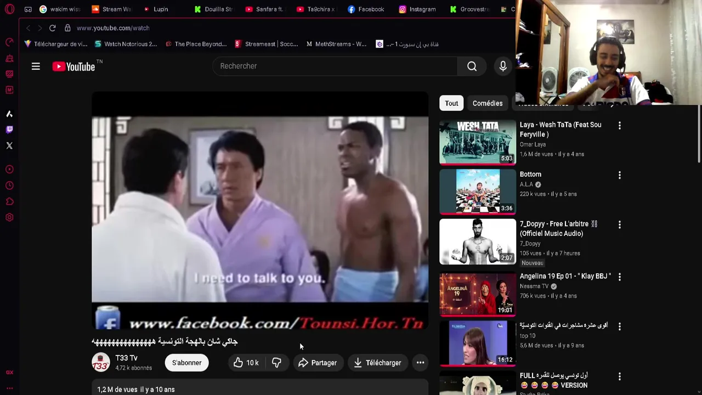Open The Place Beyond... bookmark
The height and width of the screenshot is (395, 702).
point(196,44)
